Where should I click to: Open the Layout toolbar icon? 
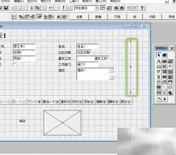pos(51,17)
